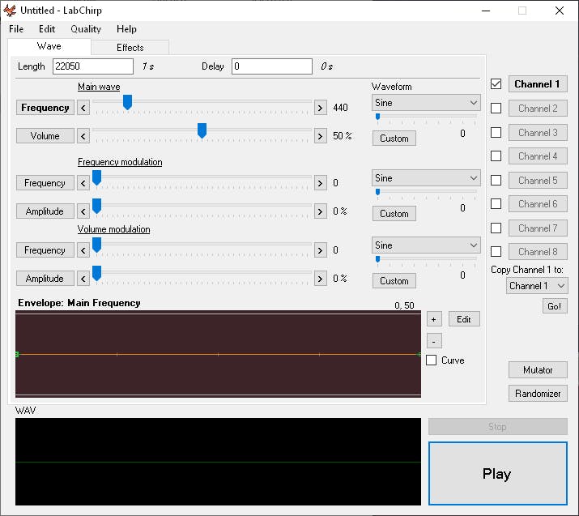Click the minus button beside the envelope
This screenshot has height=516, width=579.
434,341
